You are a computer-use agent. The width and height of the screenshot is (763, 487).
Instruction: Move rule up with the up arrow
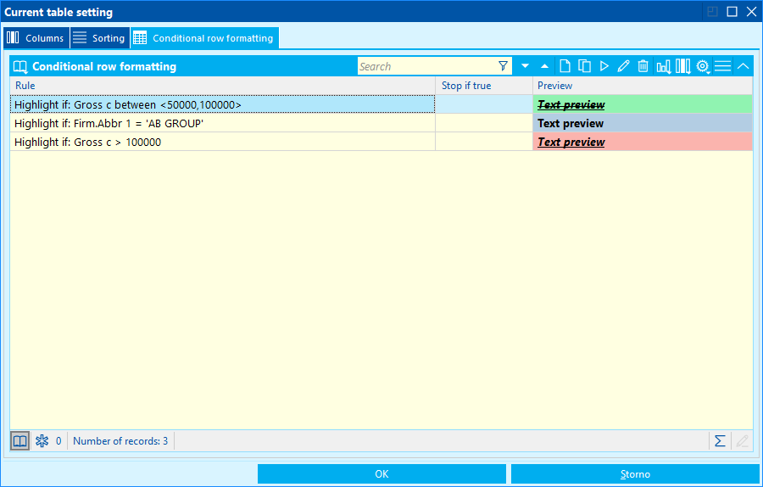[x=544, y=65]
